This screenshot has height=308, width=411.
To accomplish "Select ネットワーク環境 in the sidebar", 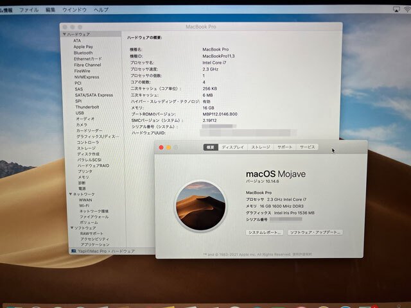I will [94, 211].
